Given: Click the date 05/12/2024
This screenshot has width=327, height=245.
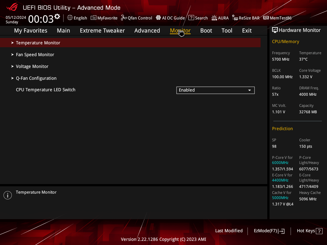Looking at the screenshot, I should click(16, 18).
